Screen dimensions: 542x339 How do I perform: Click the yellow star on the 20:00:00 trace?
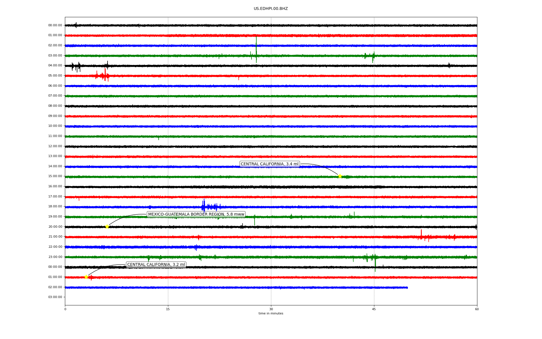coord(107,227)
